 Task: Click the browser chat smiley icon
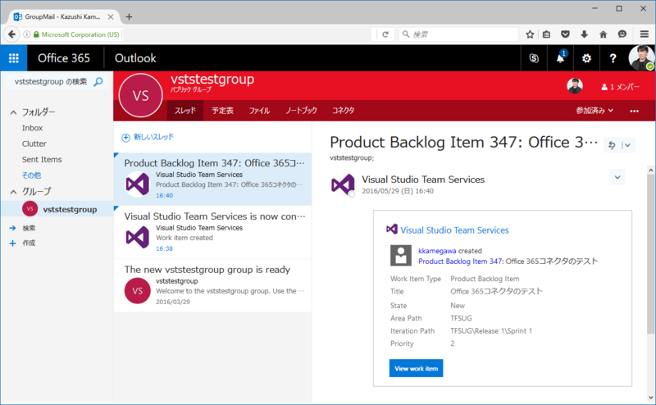(x=622, y=34)
